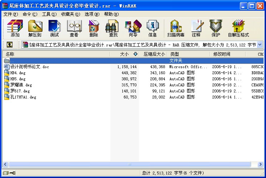Click the 测试 (Test) toolbar icon
The height and width of the screenshot is (178, 266).
tap(54, 28)
